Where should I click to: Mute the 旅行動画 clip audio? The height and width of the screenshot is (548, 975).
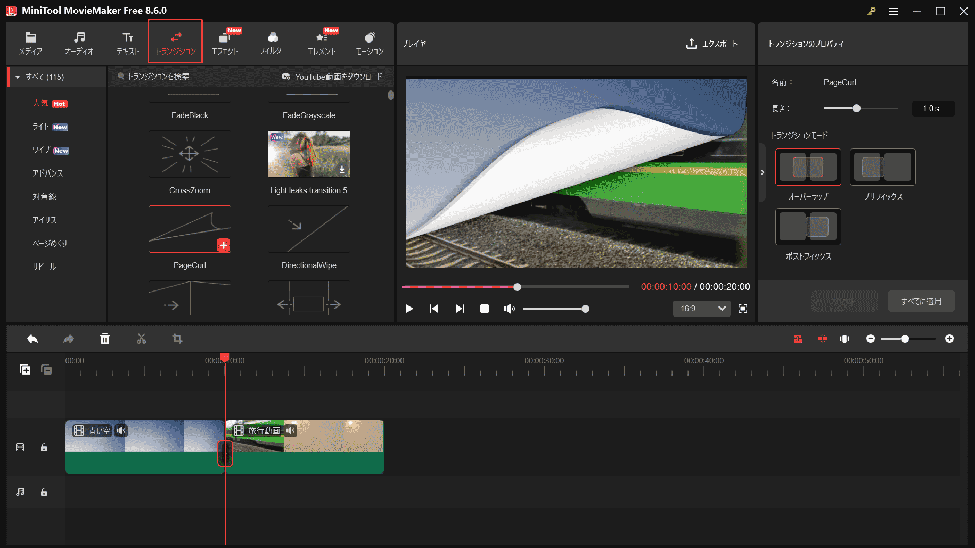point(290,431)
